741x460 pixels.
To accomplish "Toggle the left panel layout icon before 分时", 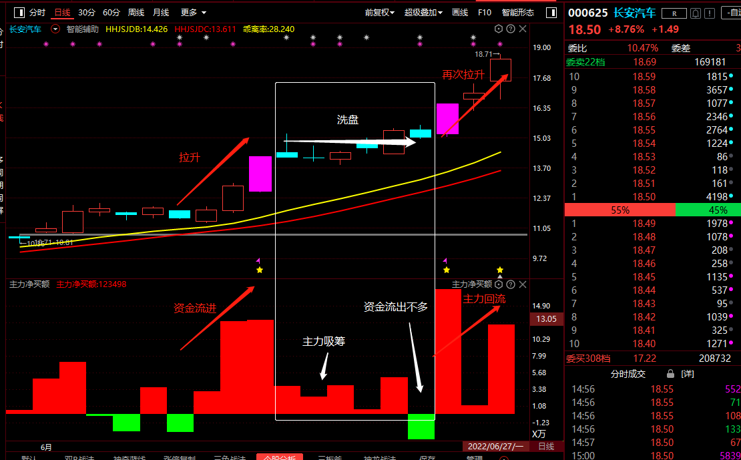I will [19, 12].
